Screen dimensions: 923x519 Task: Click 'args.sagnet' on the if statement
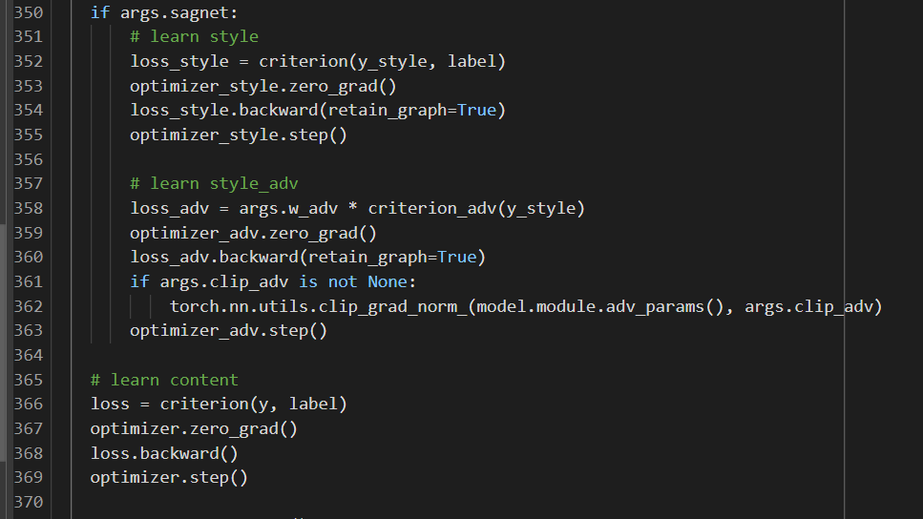164,12
